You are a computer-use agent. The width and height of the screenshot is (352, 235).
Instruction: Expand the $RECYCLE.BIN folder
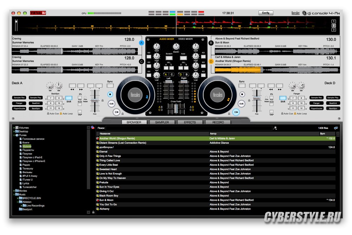click(x=18, y=198)
